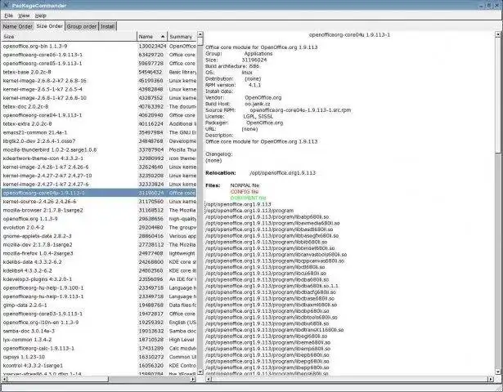Screen dimensions: 503x392
Task: Open the File menu
Action: pyautogui.click(x=9, y=16)
